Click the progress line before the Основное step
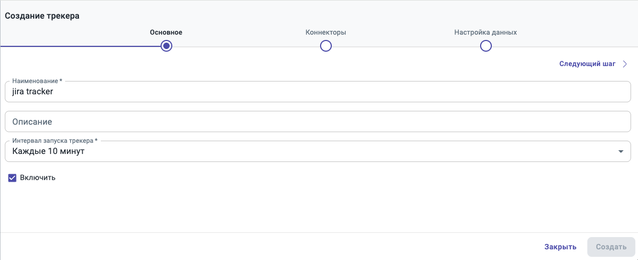 [x=80, y=46]
